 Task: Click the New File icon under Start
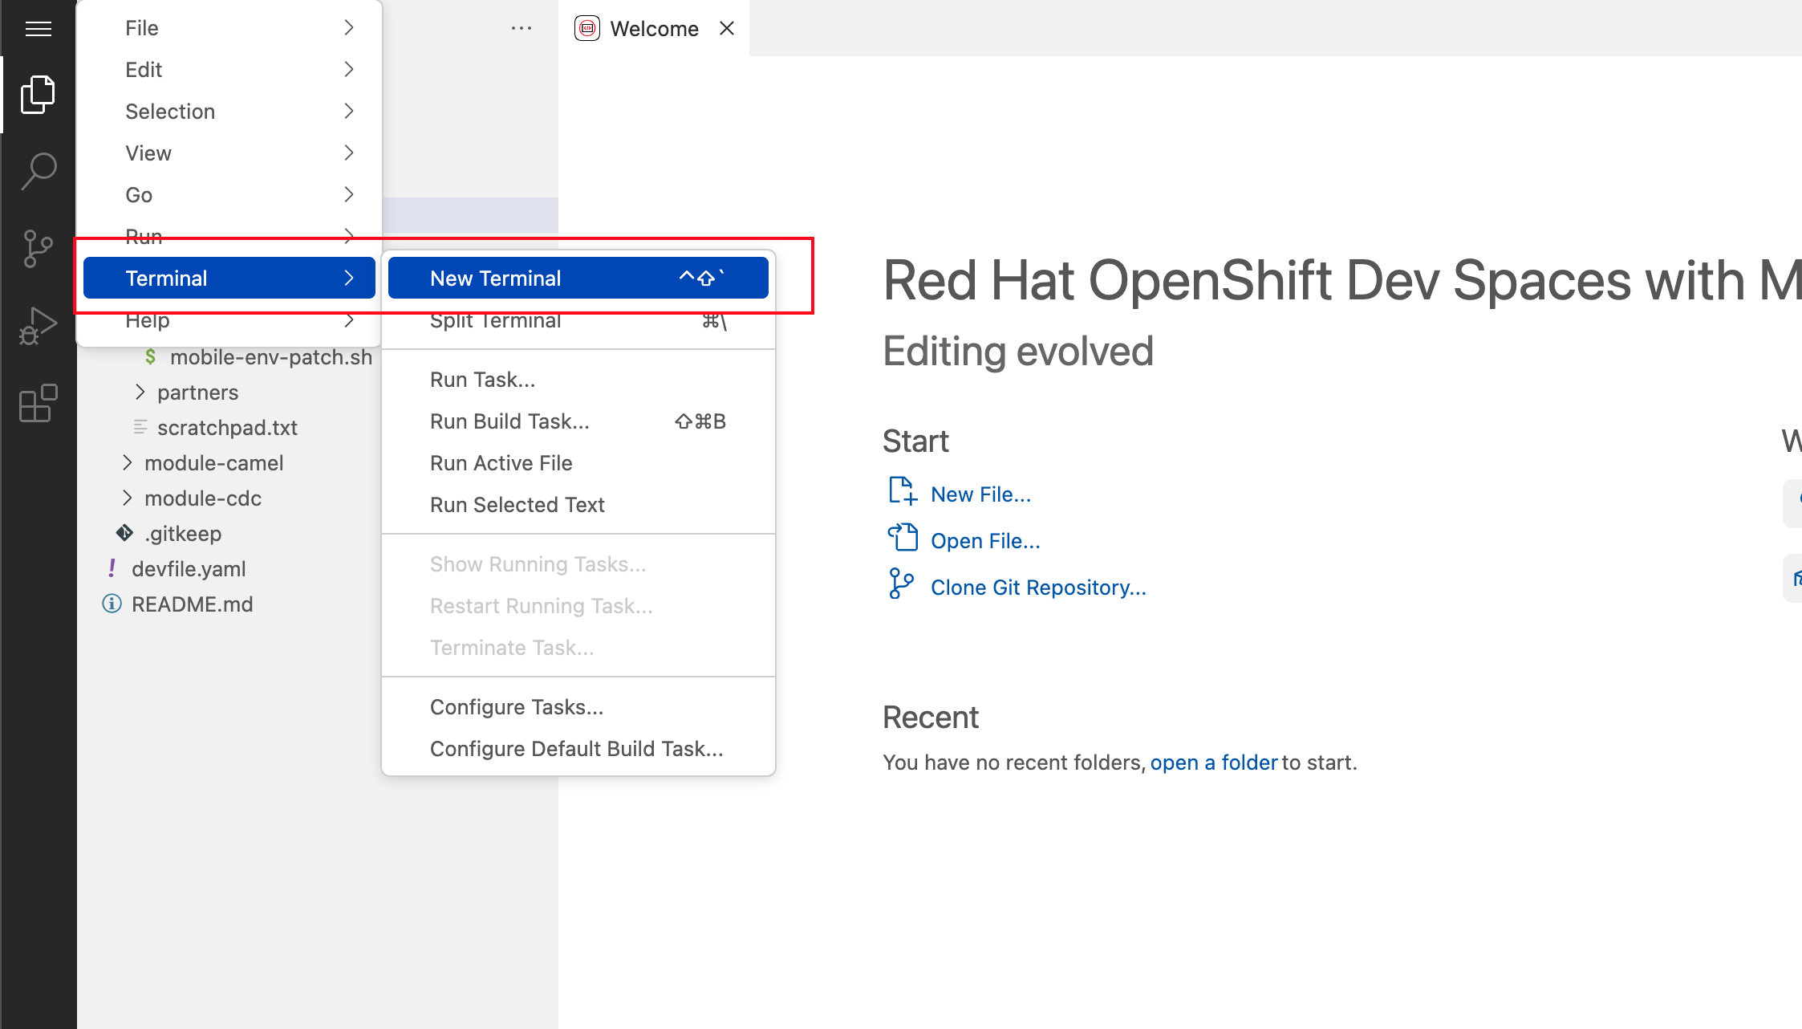903,491
